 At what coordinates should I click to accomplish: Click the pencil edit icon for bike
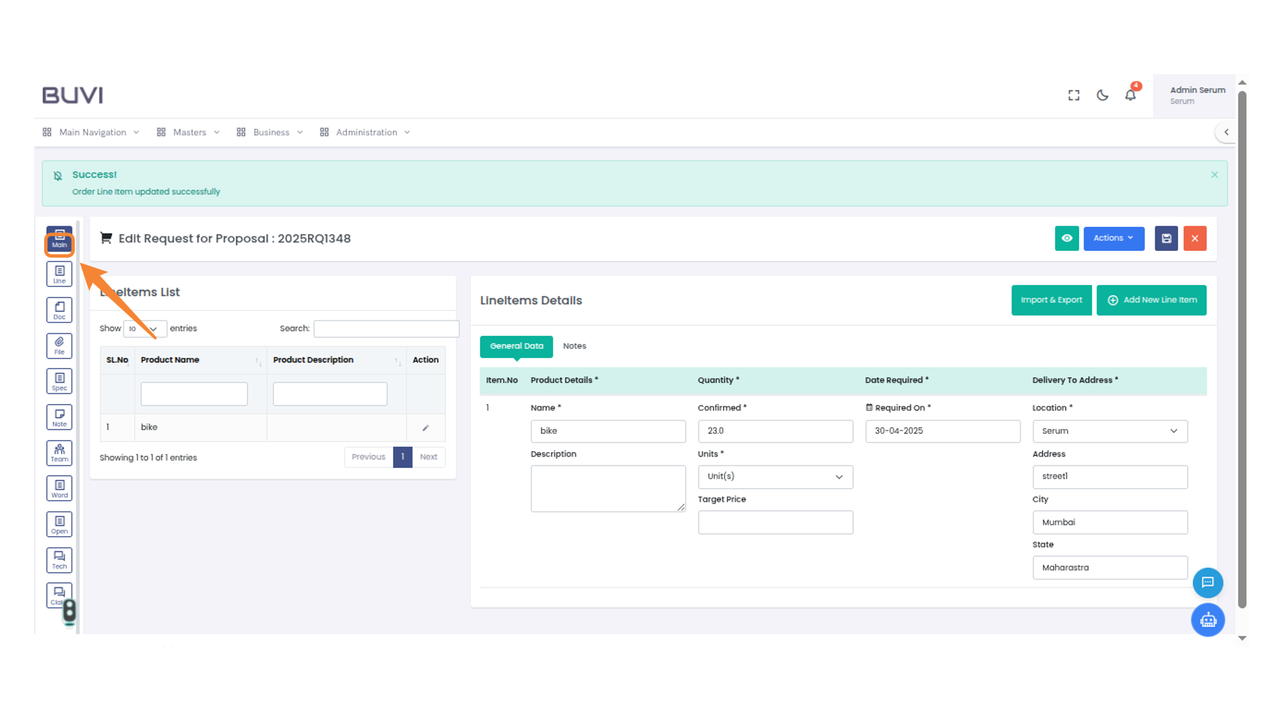tap(426, 428)
